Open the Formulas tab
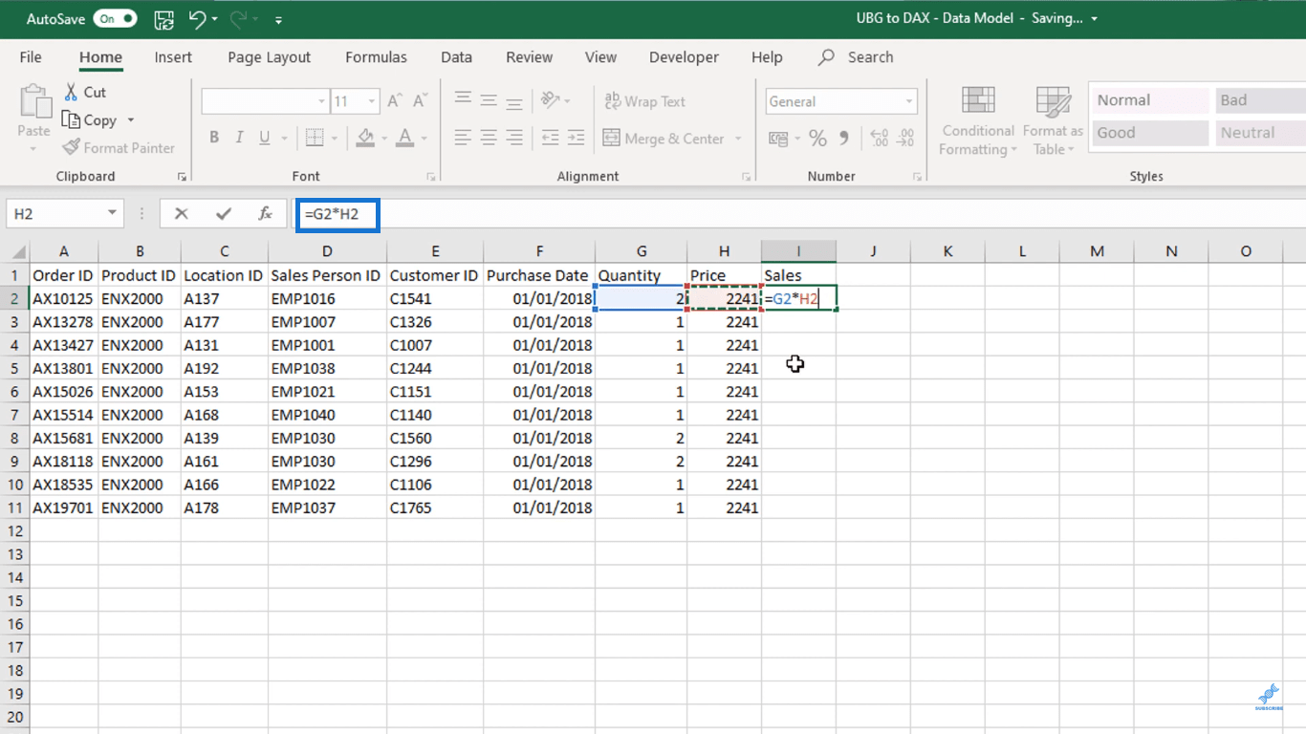 coord(376,57)
